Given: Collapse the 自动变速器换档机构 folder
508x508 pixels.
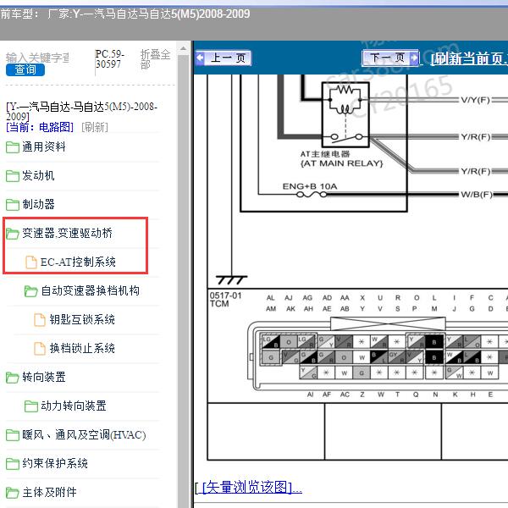Looking at the screenshot, I should pyautogui.click(x=90, y=291).
